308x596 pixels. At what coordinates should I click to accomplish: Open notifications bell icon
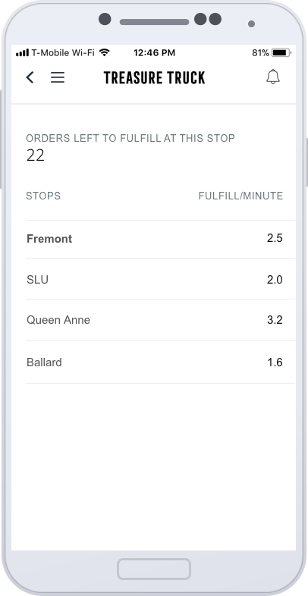point(273,77)
